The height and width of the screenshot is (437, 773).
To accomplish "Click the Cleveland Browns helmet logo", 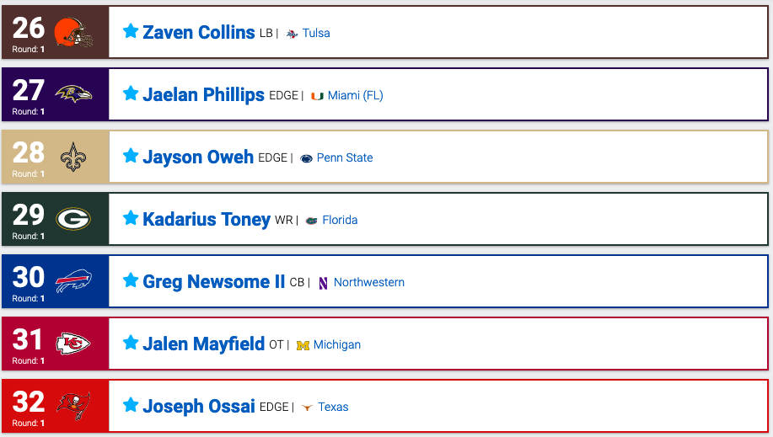I will 73,32.
